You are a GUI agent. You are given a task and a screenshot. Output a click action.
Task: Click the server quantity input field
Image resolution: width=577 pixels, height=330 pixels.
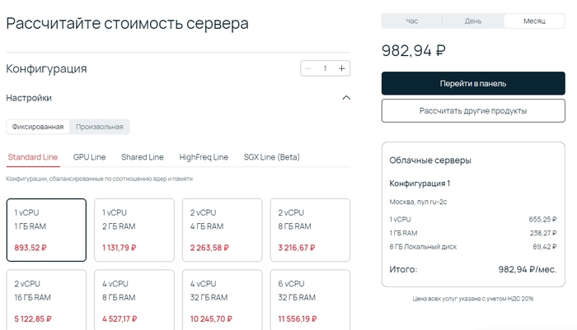[x=326, y=68]
